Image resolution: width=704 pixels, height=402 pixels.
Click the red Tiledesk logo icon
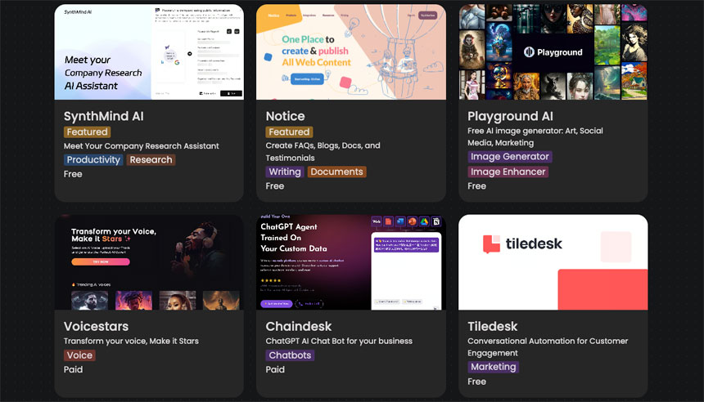click(x=491, y=243)
